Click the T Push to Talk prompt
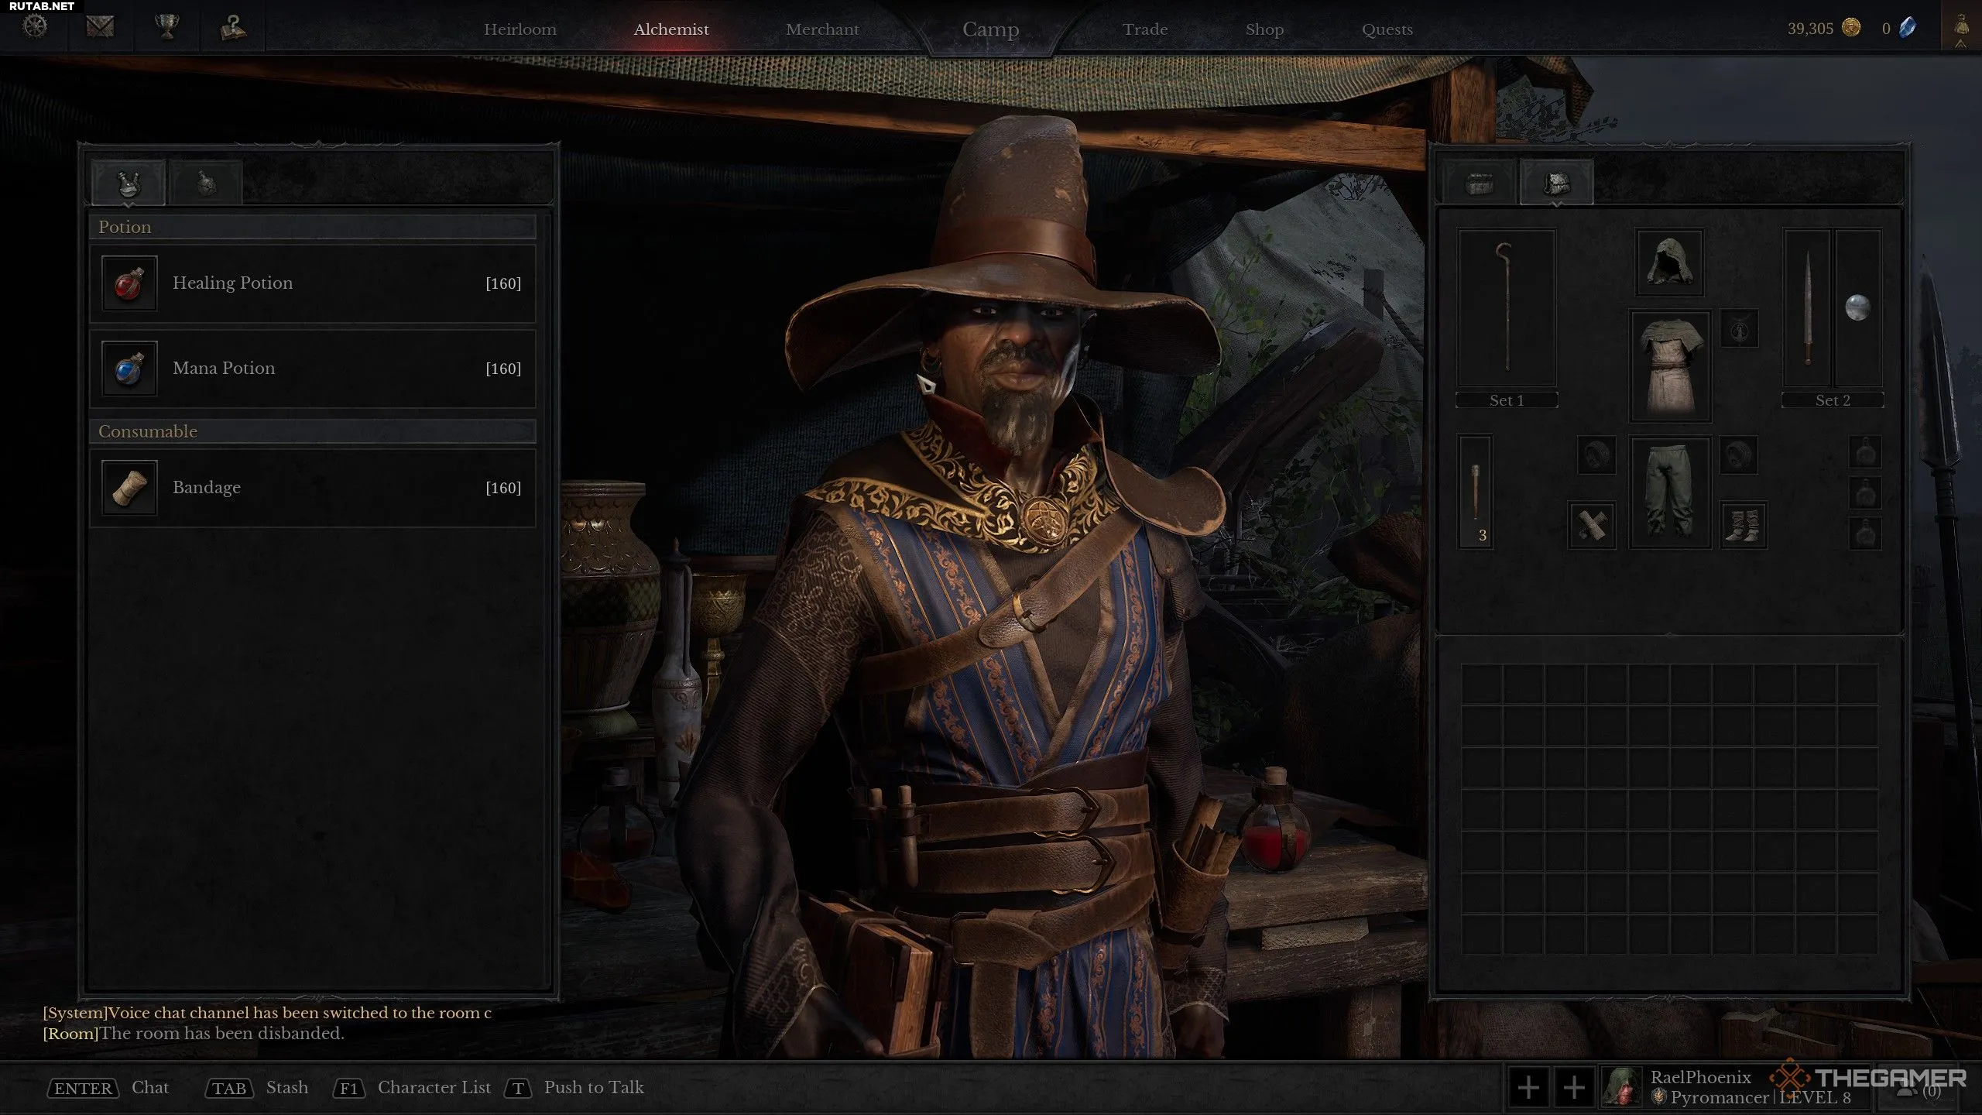The height and width of the screenshot is (1115, 1982). (x=574, y=1088)
